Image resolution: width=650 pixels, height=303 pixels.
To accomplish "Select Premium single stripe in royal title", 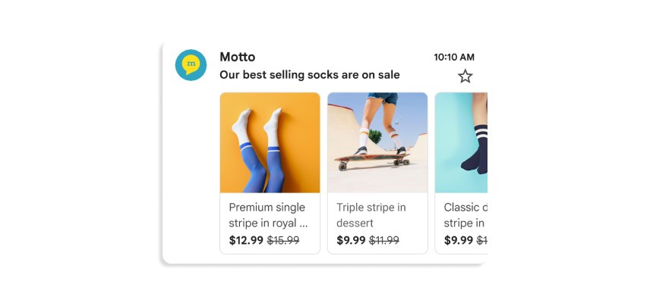I will 267,215.
